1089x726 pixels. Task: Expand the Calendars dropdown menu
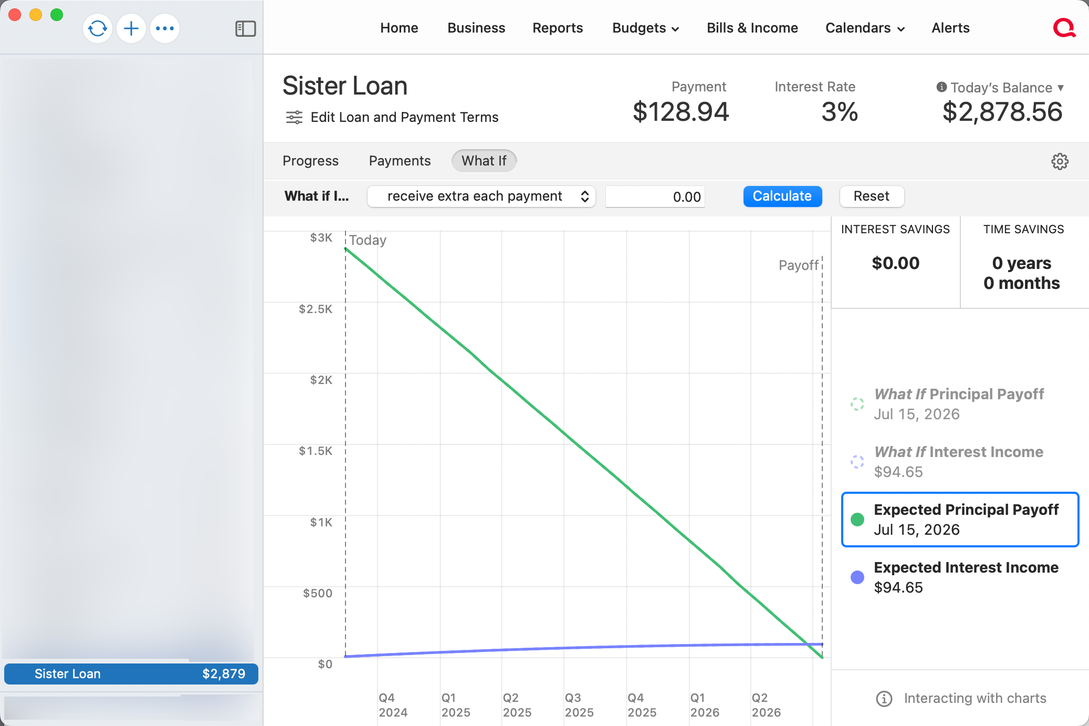click(x=864, y=28)
